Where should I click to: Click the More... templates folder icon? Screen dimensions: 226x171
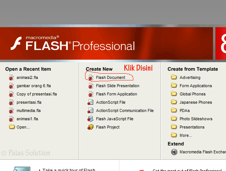pyautogui.click(x=174, y=135)
